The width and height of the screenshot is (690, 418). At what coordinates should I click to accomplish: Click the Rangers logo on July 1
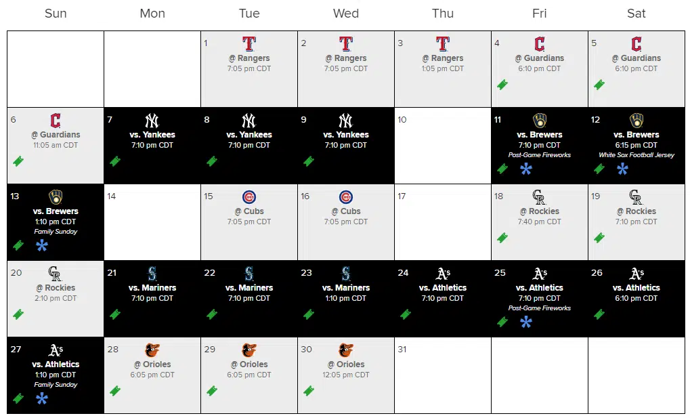pyautogui.click(x=249, y=44)
